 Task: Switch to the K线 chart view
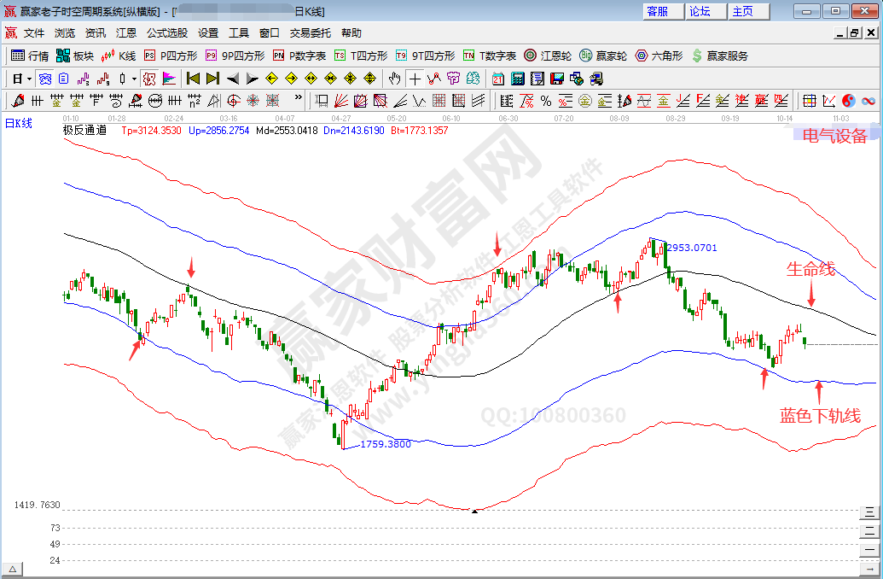119,56
